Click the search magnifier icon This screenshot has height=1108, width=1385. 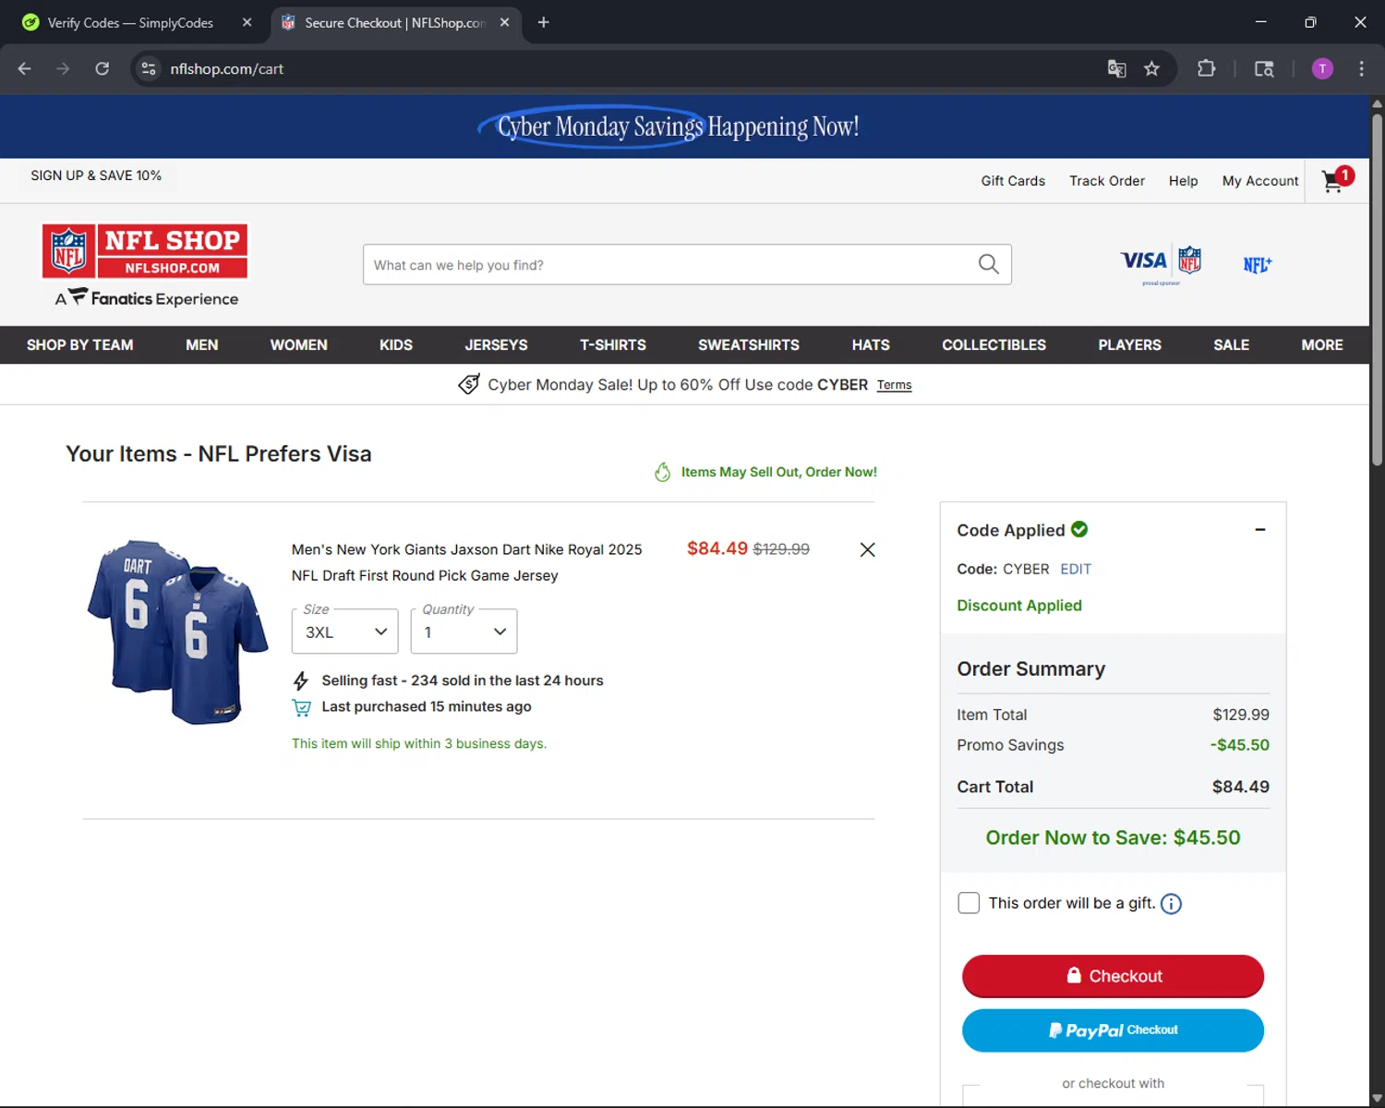988,264
